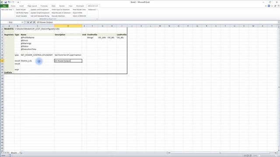This screenshot has height=157, width=280.
Task: Click the OD_40L profile cell
Action: click(x=122, y=38)
